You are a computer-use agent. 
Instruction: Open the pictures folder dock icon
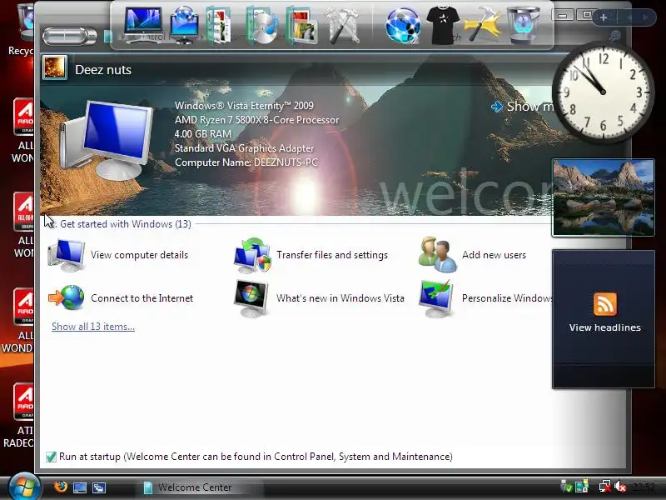pos(301,26)
